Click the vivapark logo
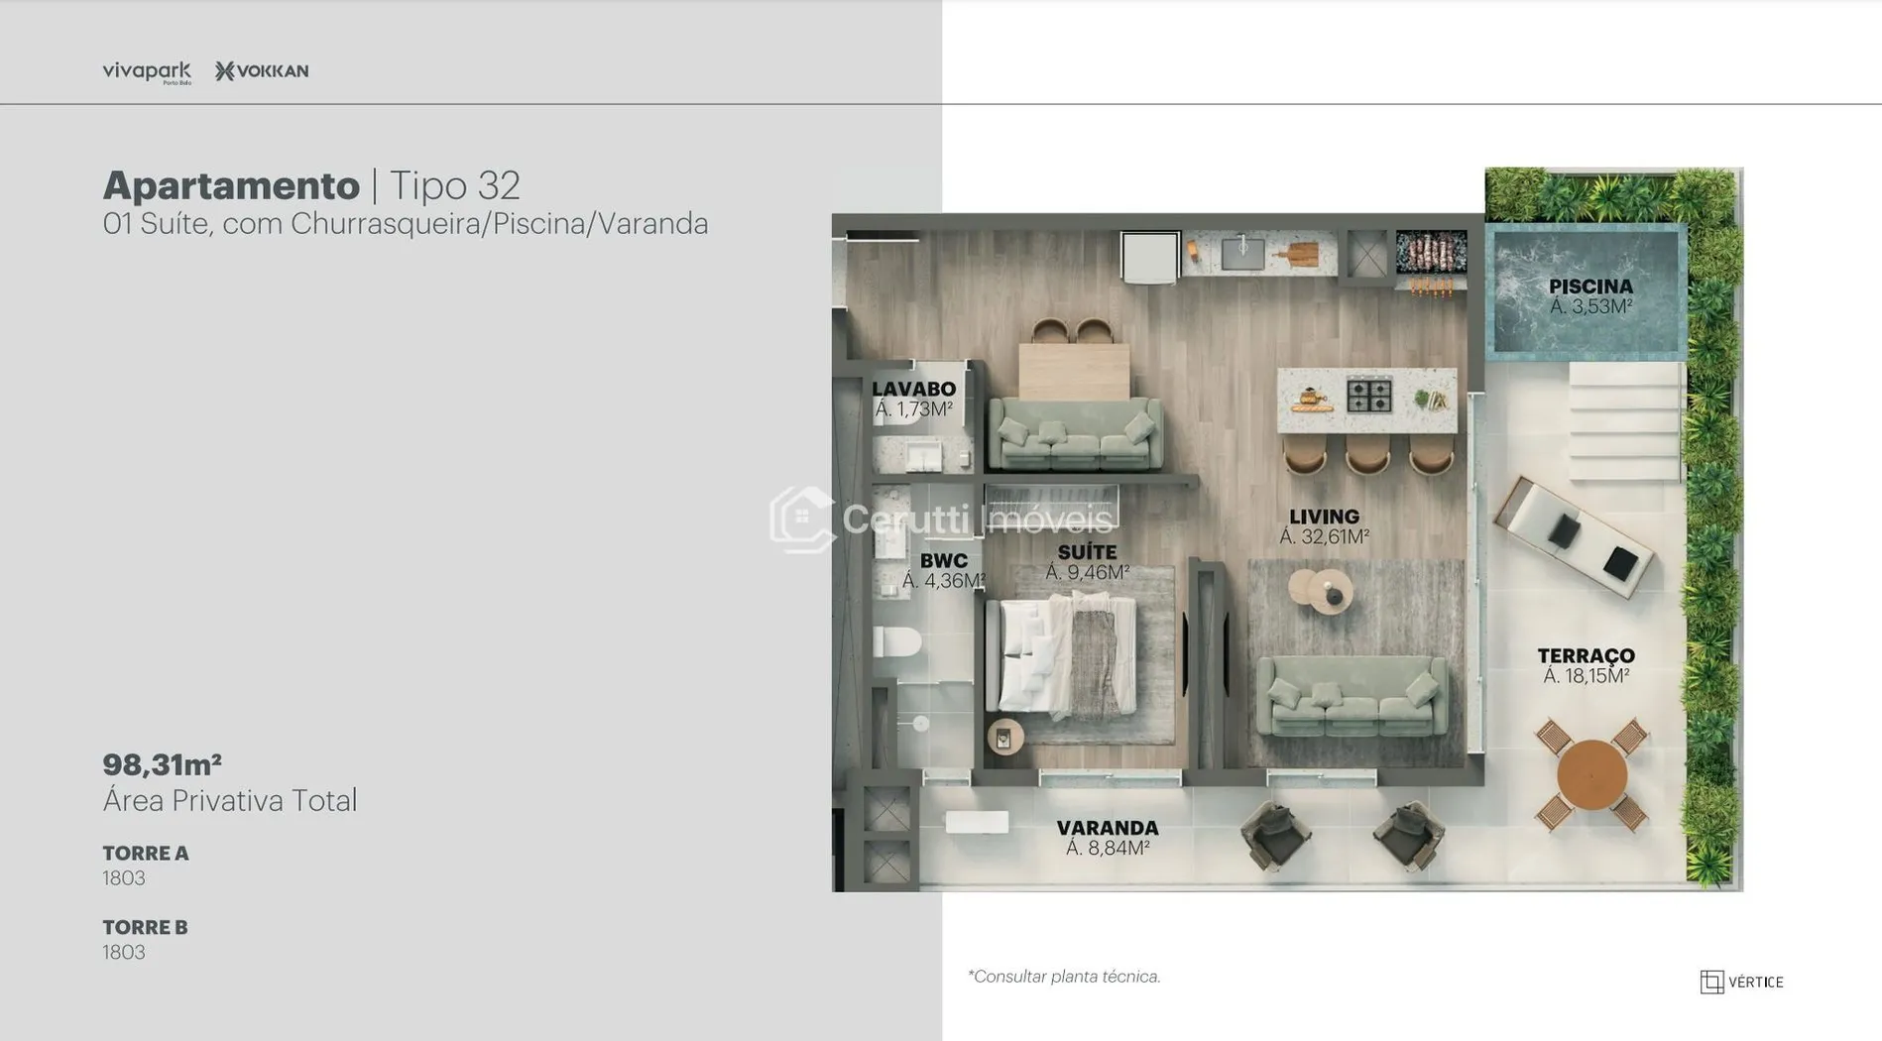Screen dimensions: 1882x1041 pos(147,71)
